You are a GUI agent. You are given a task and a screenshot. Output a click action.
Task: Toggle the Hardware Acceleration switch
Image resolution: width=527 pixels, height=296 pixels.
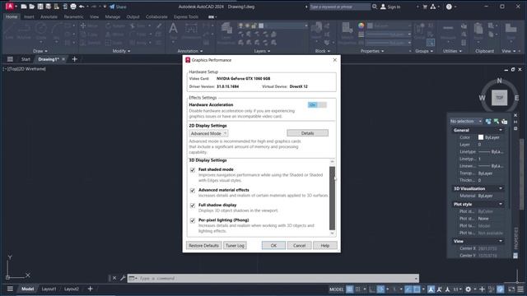tap(317, 105)
